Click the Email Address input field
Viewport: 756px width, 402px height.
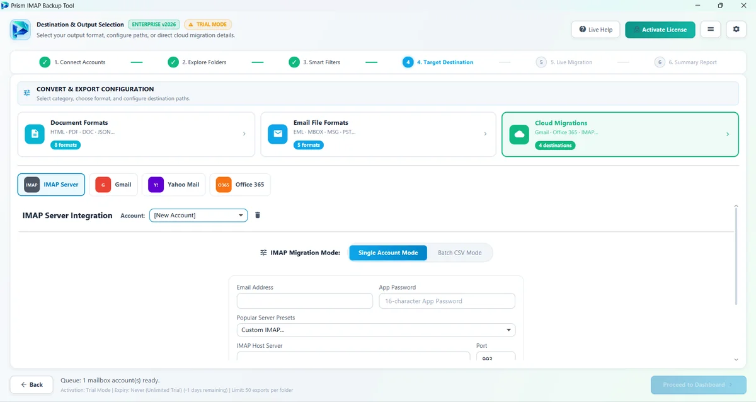point(305,301)
